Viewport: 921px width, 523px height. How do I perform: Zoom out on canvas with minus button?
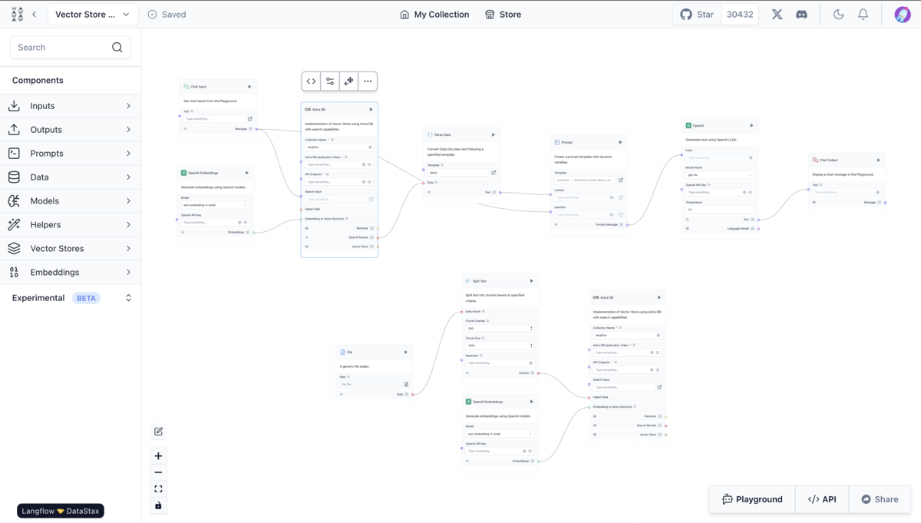[x=158, y=472]
